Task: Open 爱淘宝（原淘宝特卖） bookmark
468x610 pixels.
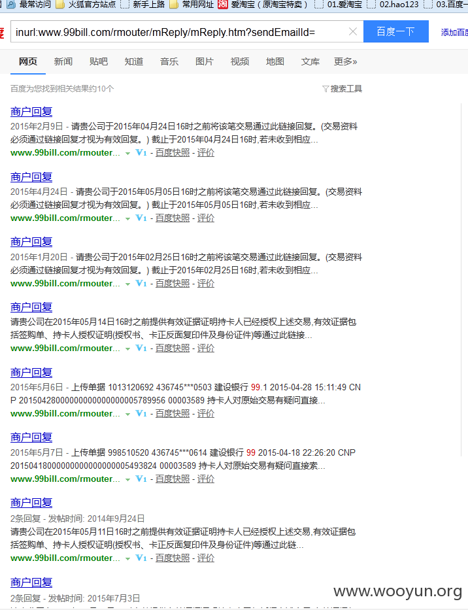Action: (263, 5)
